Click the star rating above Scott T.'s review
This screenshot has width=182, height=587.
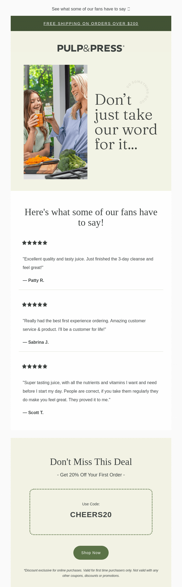[x=35, y=366]
